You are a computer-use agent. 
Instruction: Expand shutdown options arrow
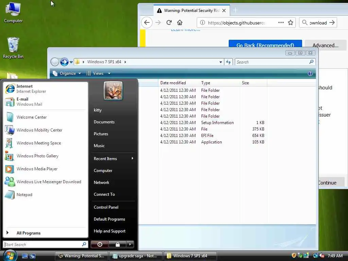point(130,244)
